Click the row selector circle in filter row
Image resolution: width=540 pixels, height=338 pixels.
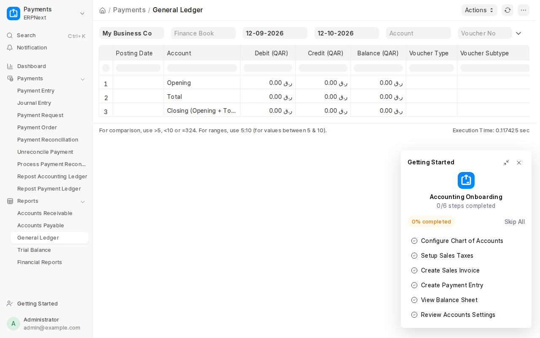pos(106,68)
